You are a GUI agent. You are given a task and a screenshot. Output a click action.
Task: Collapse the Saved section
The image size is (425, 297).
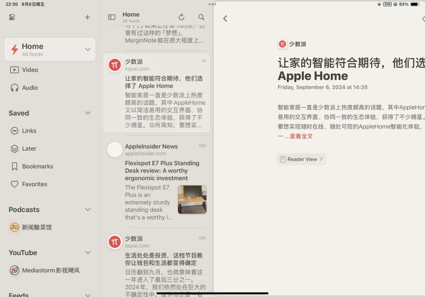click(x=88, y=113)
